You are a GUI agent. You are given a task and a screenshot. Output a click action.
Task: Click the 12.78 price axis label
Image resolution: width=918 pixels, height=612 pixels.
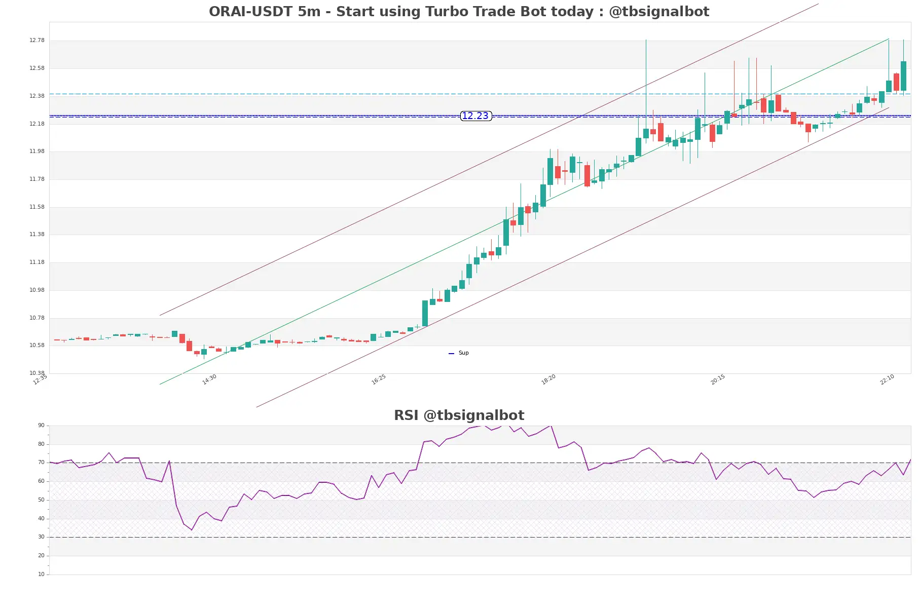(37, 41)
